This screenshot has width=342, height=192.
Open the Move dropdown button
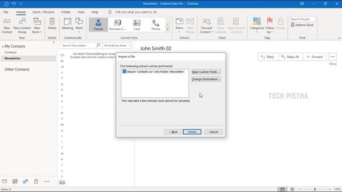(x=180, y=26)
